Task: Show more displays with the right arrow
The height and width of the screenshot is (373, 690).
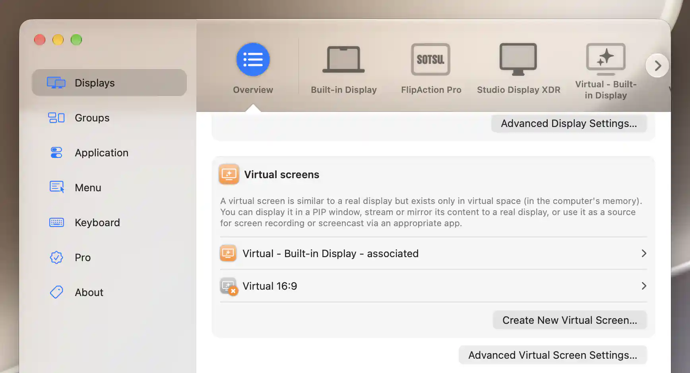Action: [657, 65]
